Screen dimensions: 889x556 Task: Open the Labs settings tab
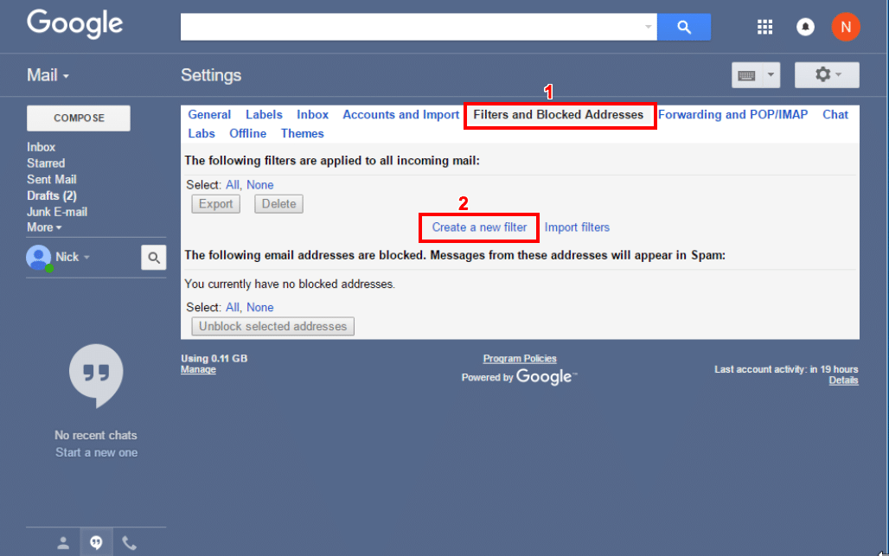point(201,133)
